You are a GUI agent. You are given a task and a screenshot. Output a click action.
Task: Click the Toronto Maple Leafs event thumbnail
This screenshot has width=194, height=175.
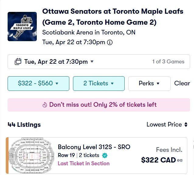(x=22, y=27)
